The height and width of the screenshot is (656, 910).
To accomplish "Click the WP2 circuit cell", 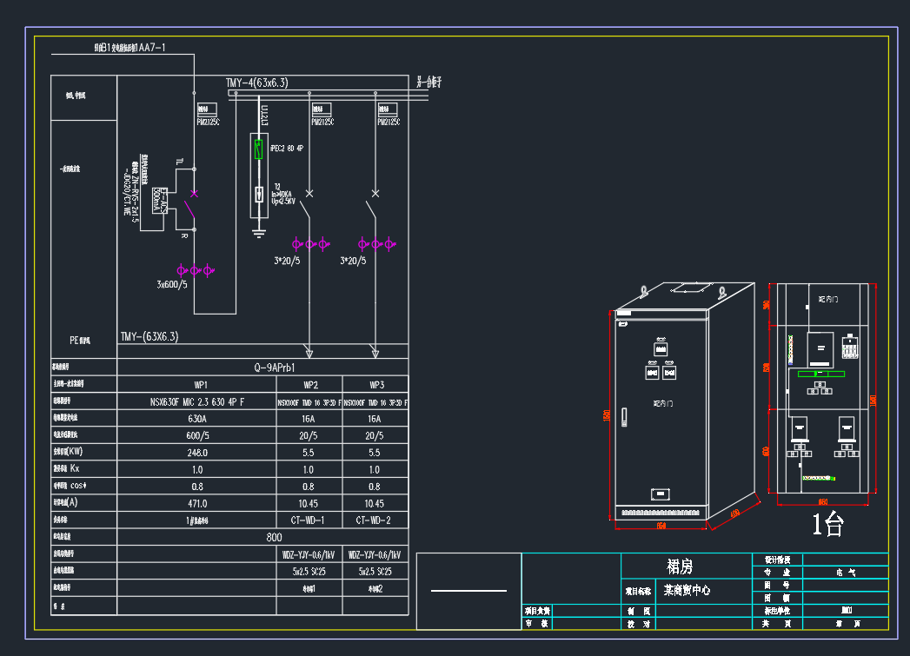I will pyautogui.click(x=310, y=385).
